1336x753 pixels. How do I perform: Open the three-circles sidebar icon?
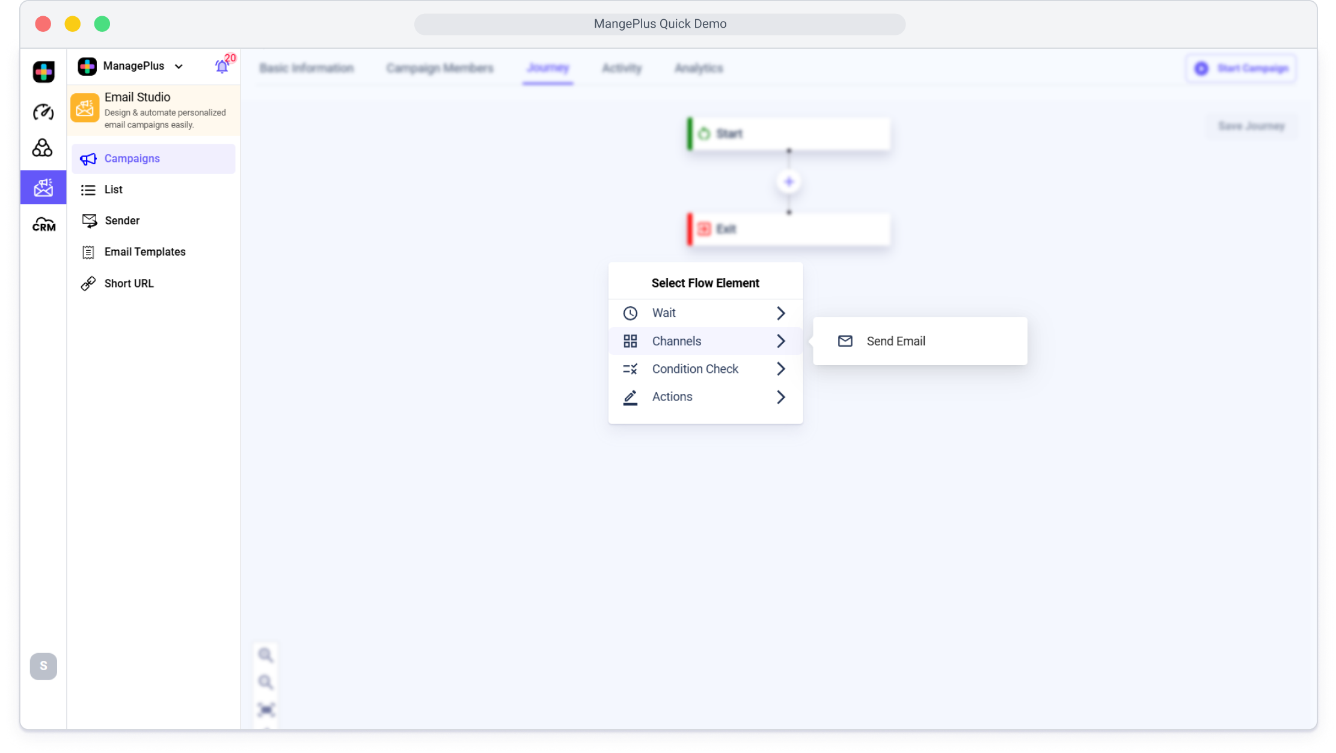point(43,148)
